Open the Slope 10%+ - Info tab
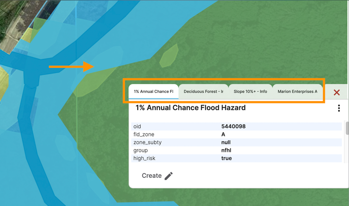The image size is (349, 206). coord(250,91)
